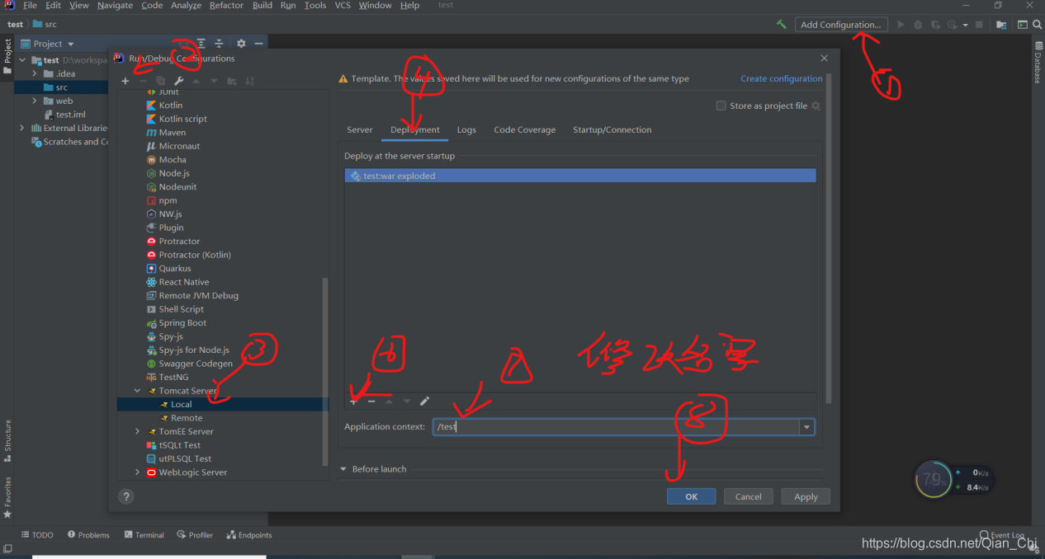Open the Problems tool window

(x=88, y=535)
